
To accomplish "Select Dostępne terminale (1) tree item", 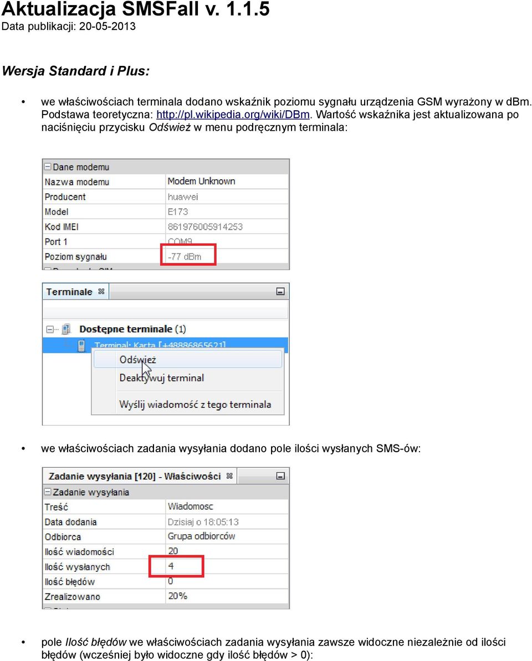I will (x=132, y=329).
